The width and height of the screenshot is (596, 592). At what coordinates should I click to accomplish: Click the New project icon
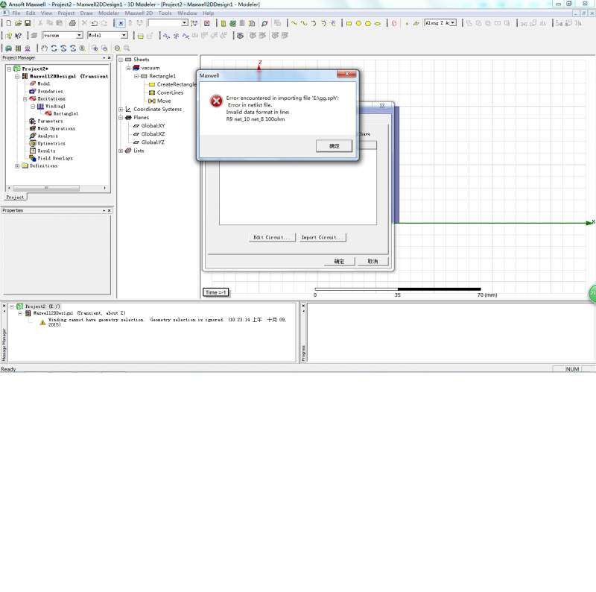tap(8, 23)
